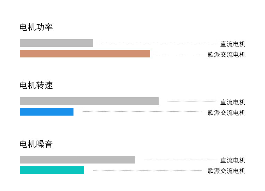Click the dotted line right of the teal bar
Image resolution: width=265 pixels, height=191 pixels.
[x=148, y=170]
